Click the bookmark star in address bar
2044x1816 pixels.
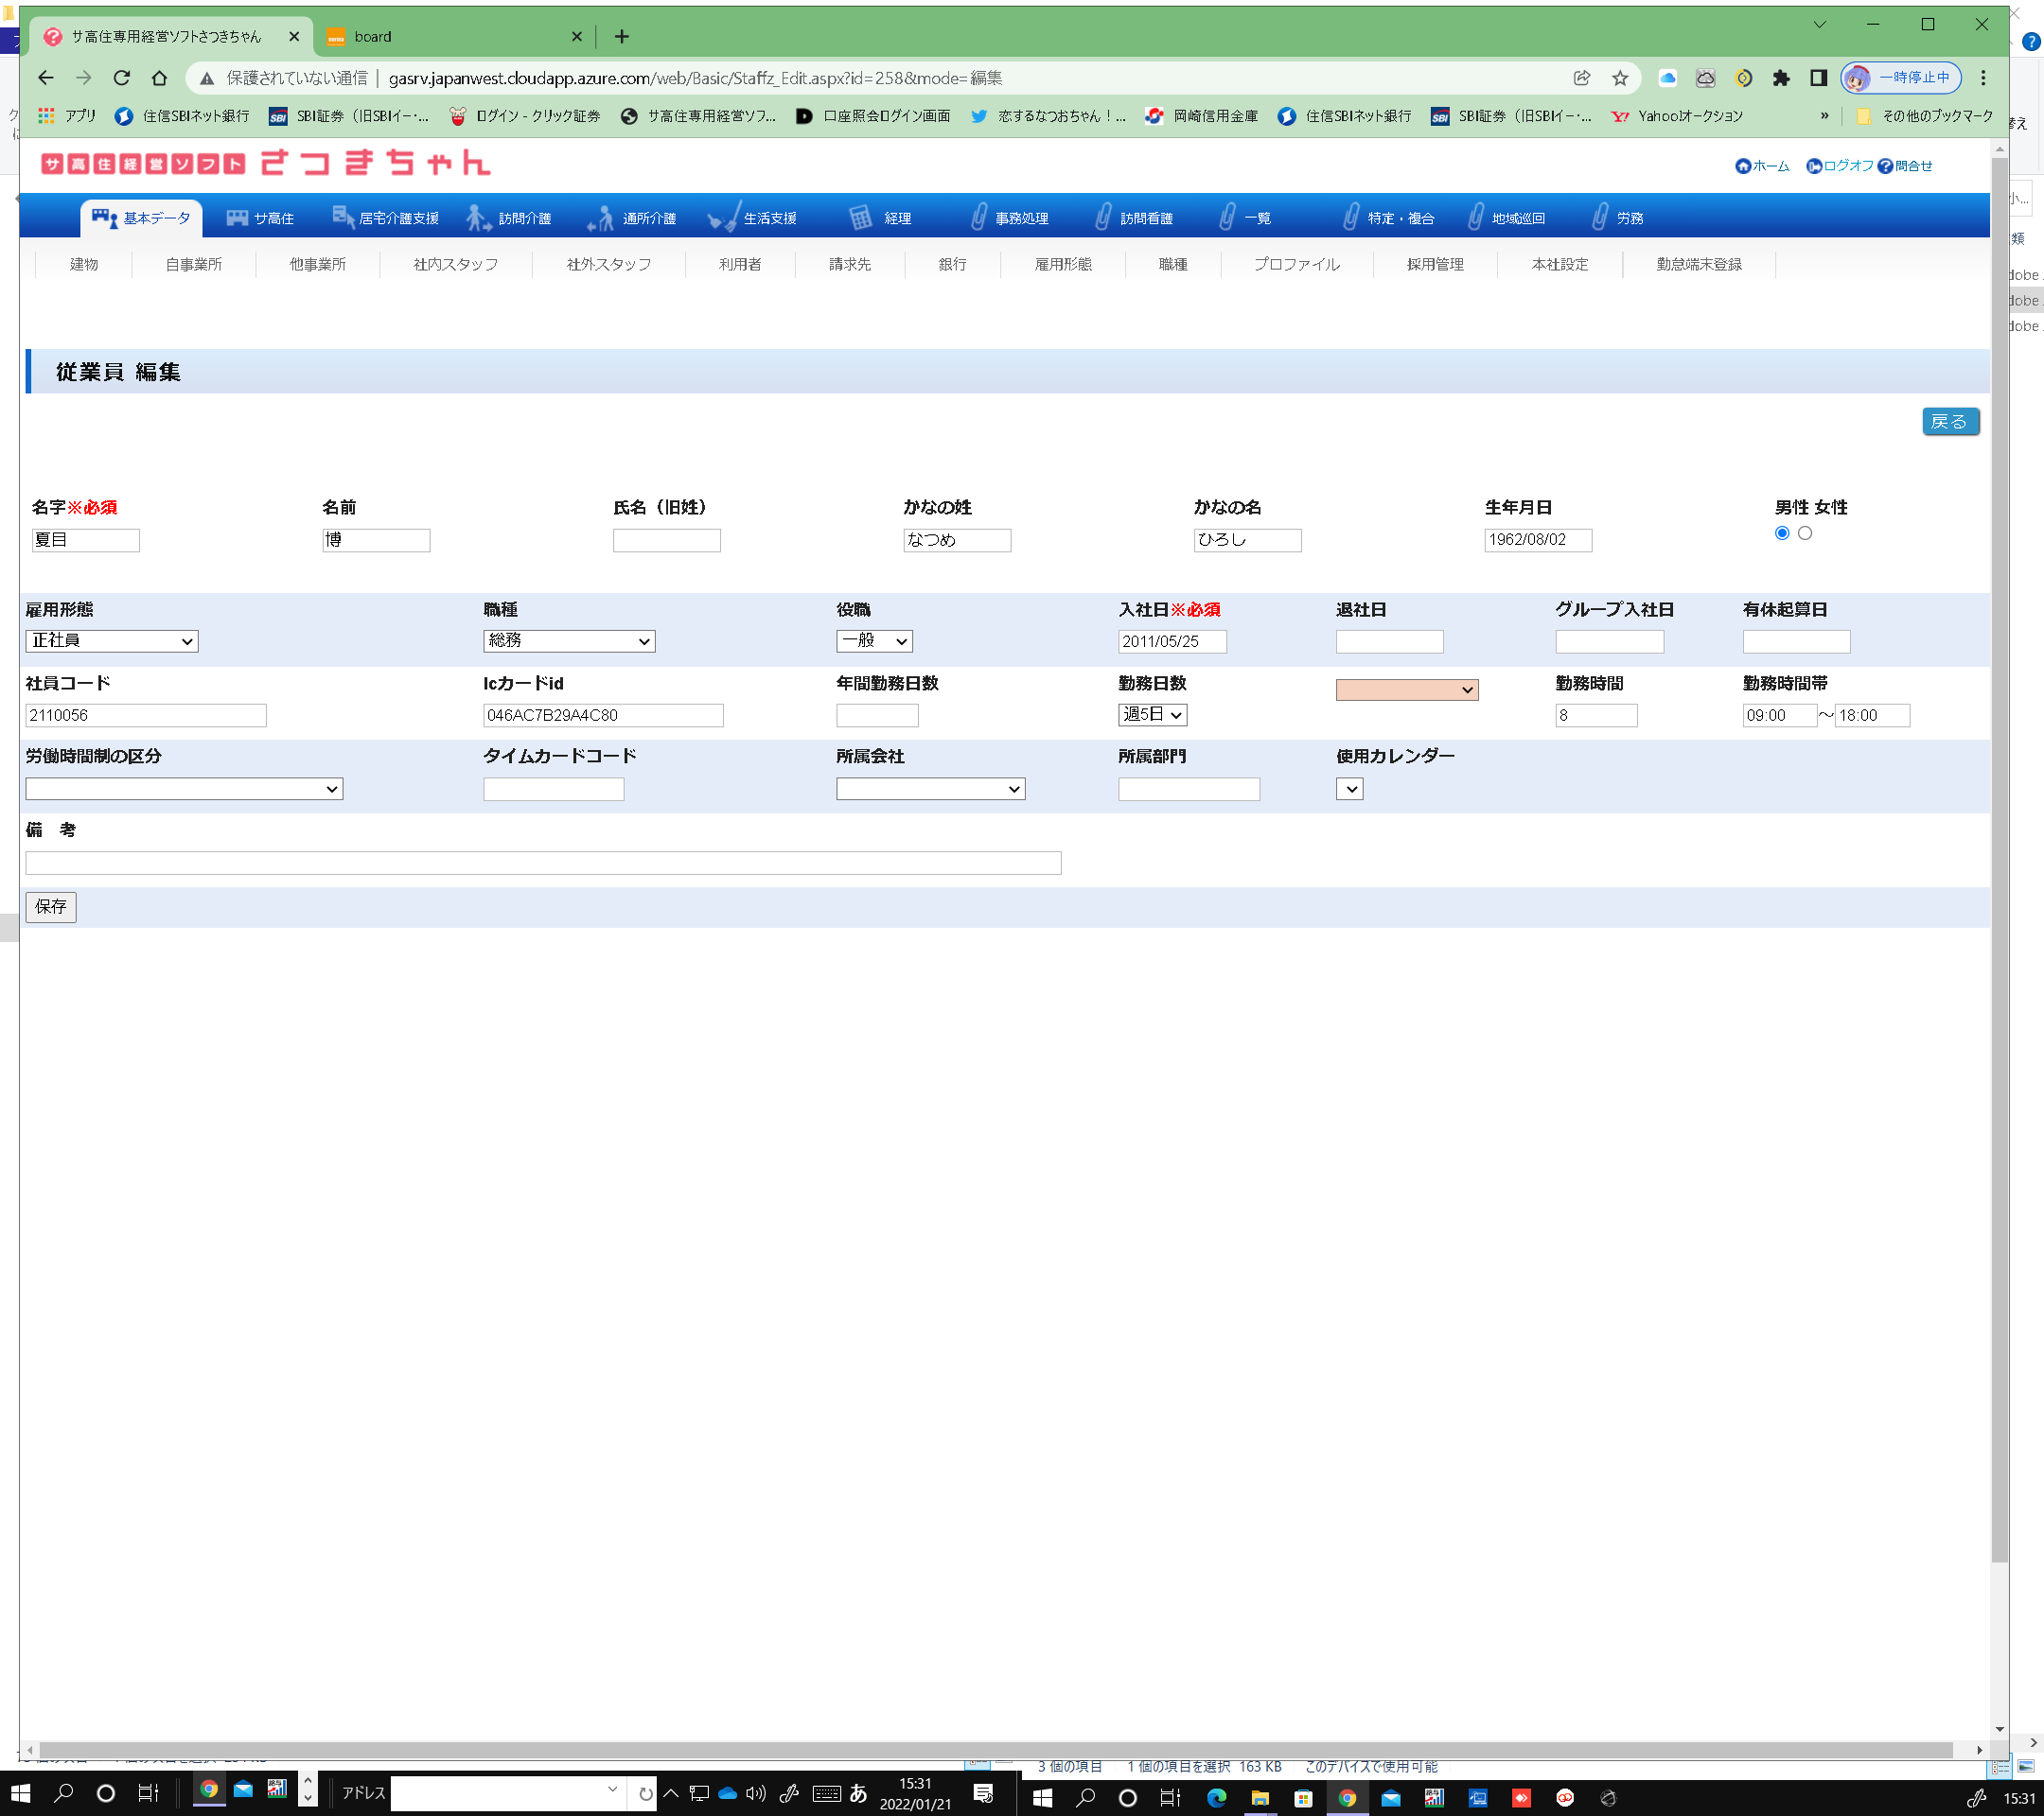[x=1620, y=78]
